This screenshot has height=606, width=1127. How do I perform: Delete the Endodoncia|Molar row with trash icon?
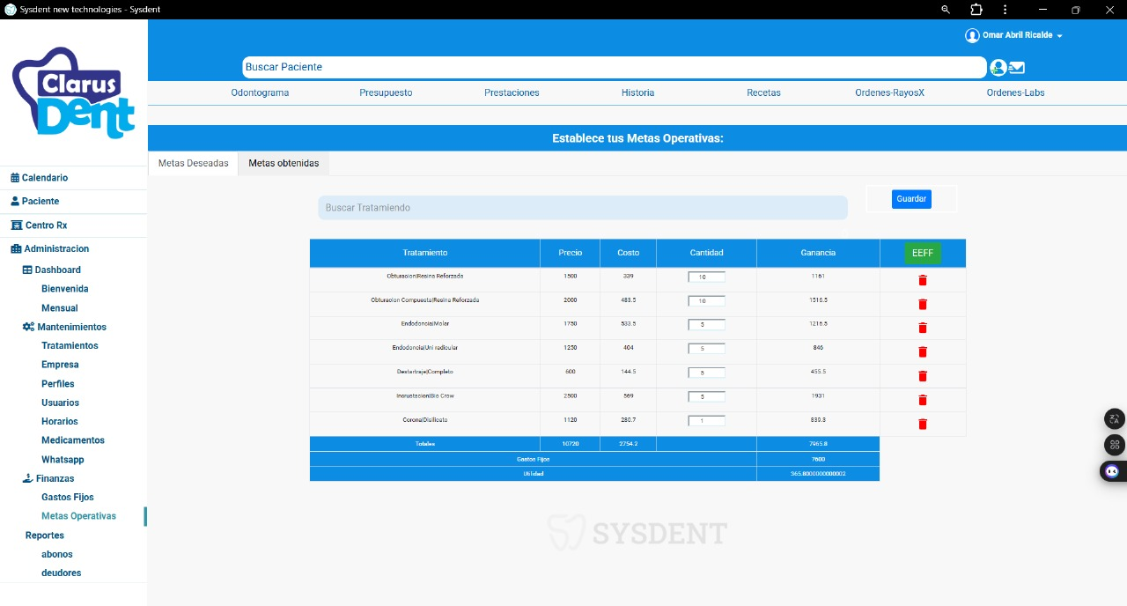pyautogui.click(x=922, y=328)
